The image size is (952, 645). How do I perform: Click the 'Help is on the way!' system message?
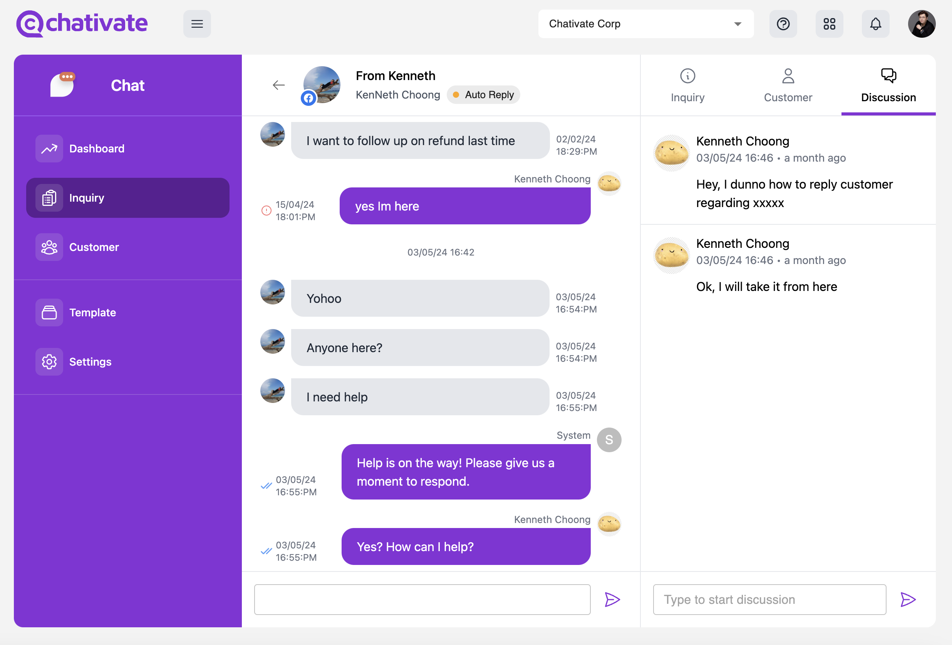(466, 472)
